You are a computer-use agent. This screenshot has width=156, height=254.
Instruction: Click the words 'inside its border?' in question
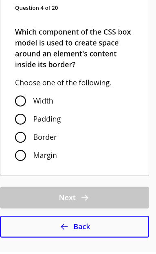pos(45,65)
